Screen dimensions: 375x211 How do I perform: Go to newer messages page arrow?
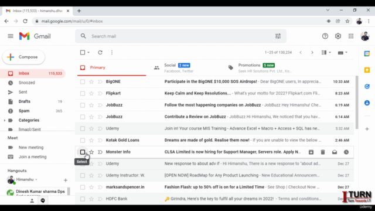(301, 52)
